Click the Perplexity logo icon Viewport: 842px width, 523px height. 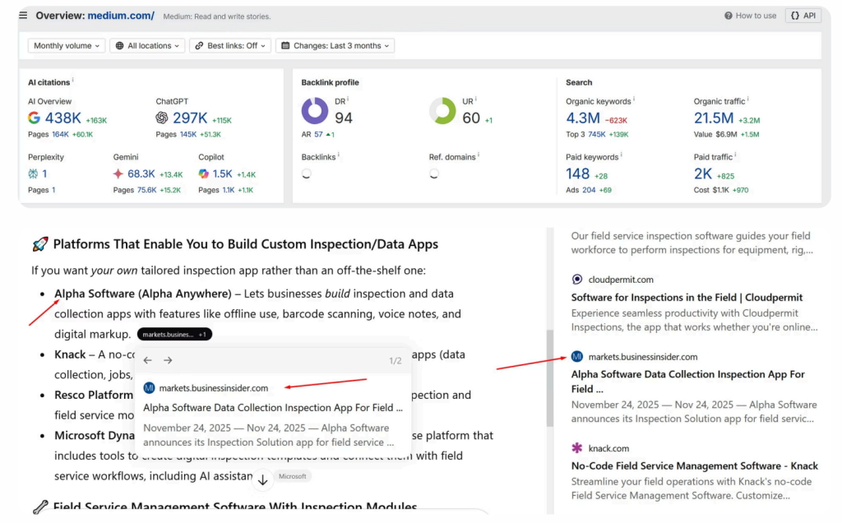click(x=33, y=174)
